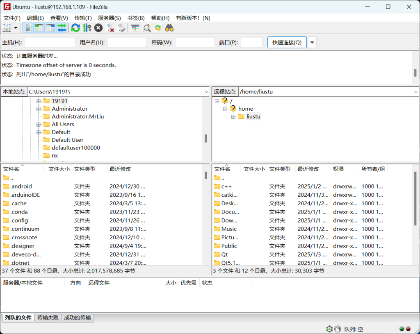Open the Site Manager icon
Screen dimensions: 420x334
[x=7, y=28]
